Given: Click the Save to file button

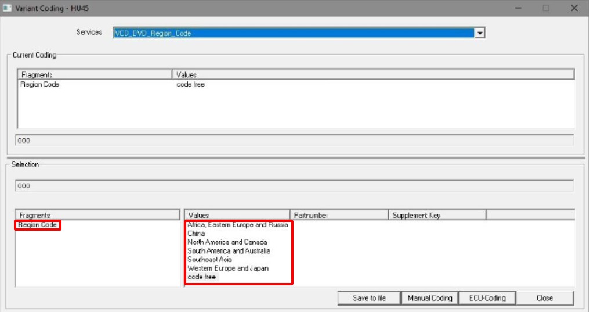Looking at the screenshot, I should [369, 298].
